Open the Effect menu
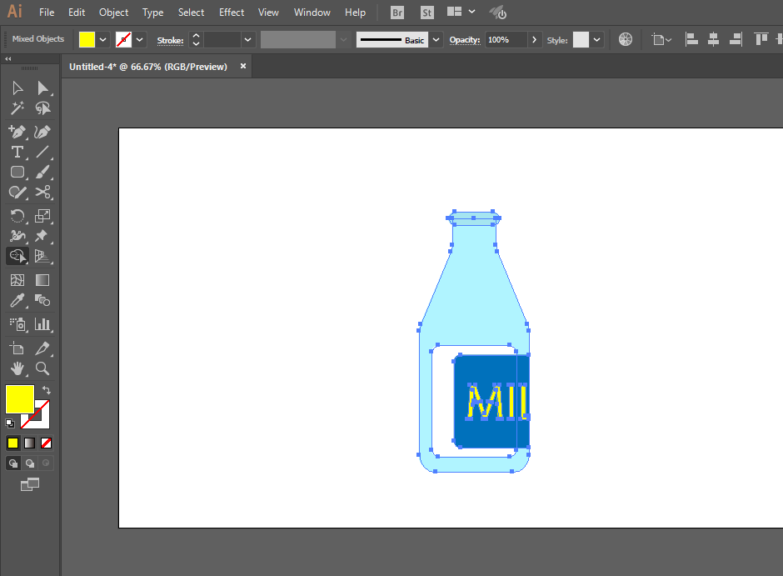This screenshot has width=783, height=576. [x=232, y=13]
